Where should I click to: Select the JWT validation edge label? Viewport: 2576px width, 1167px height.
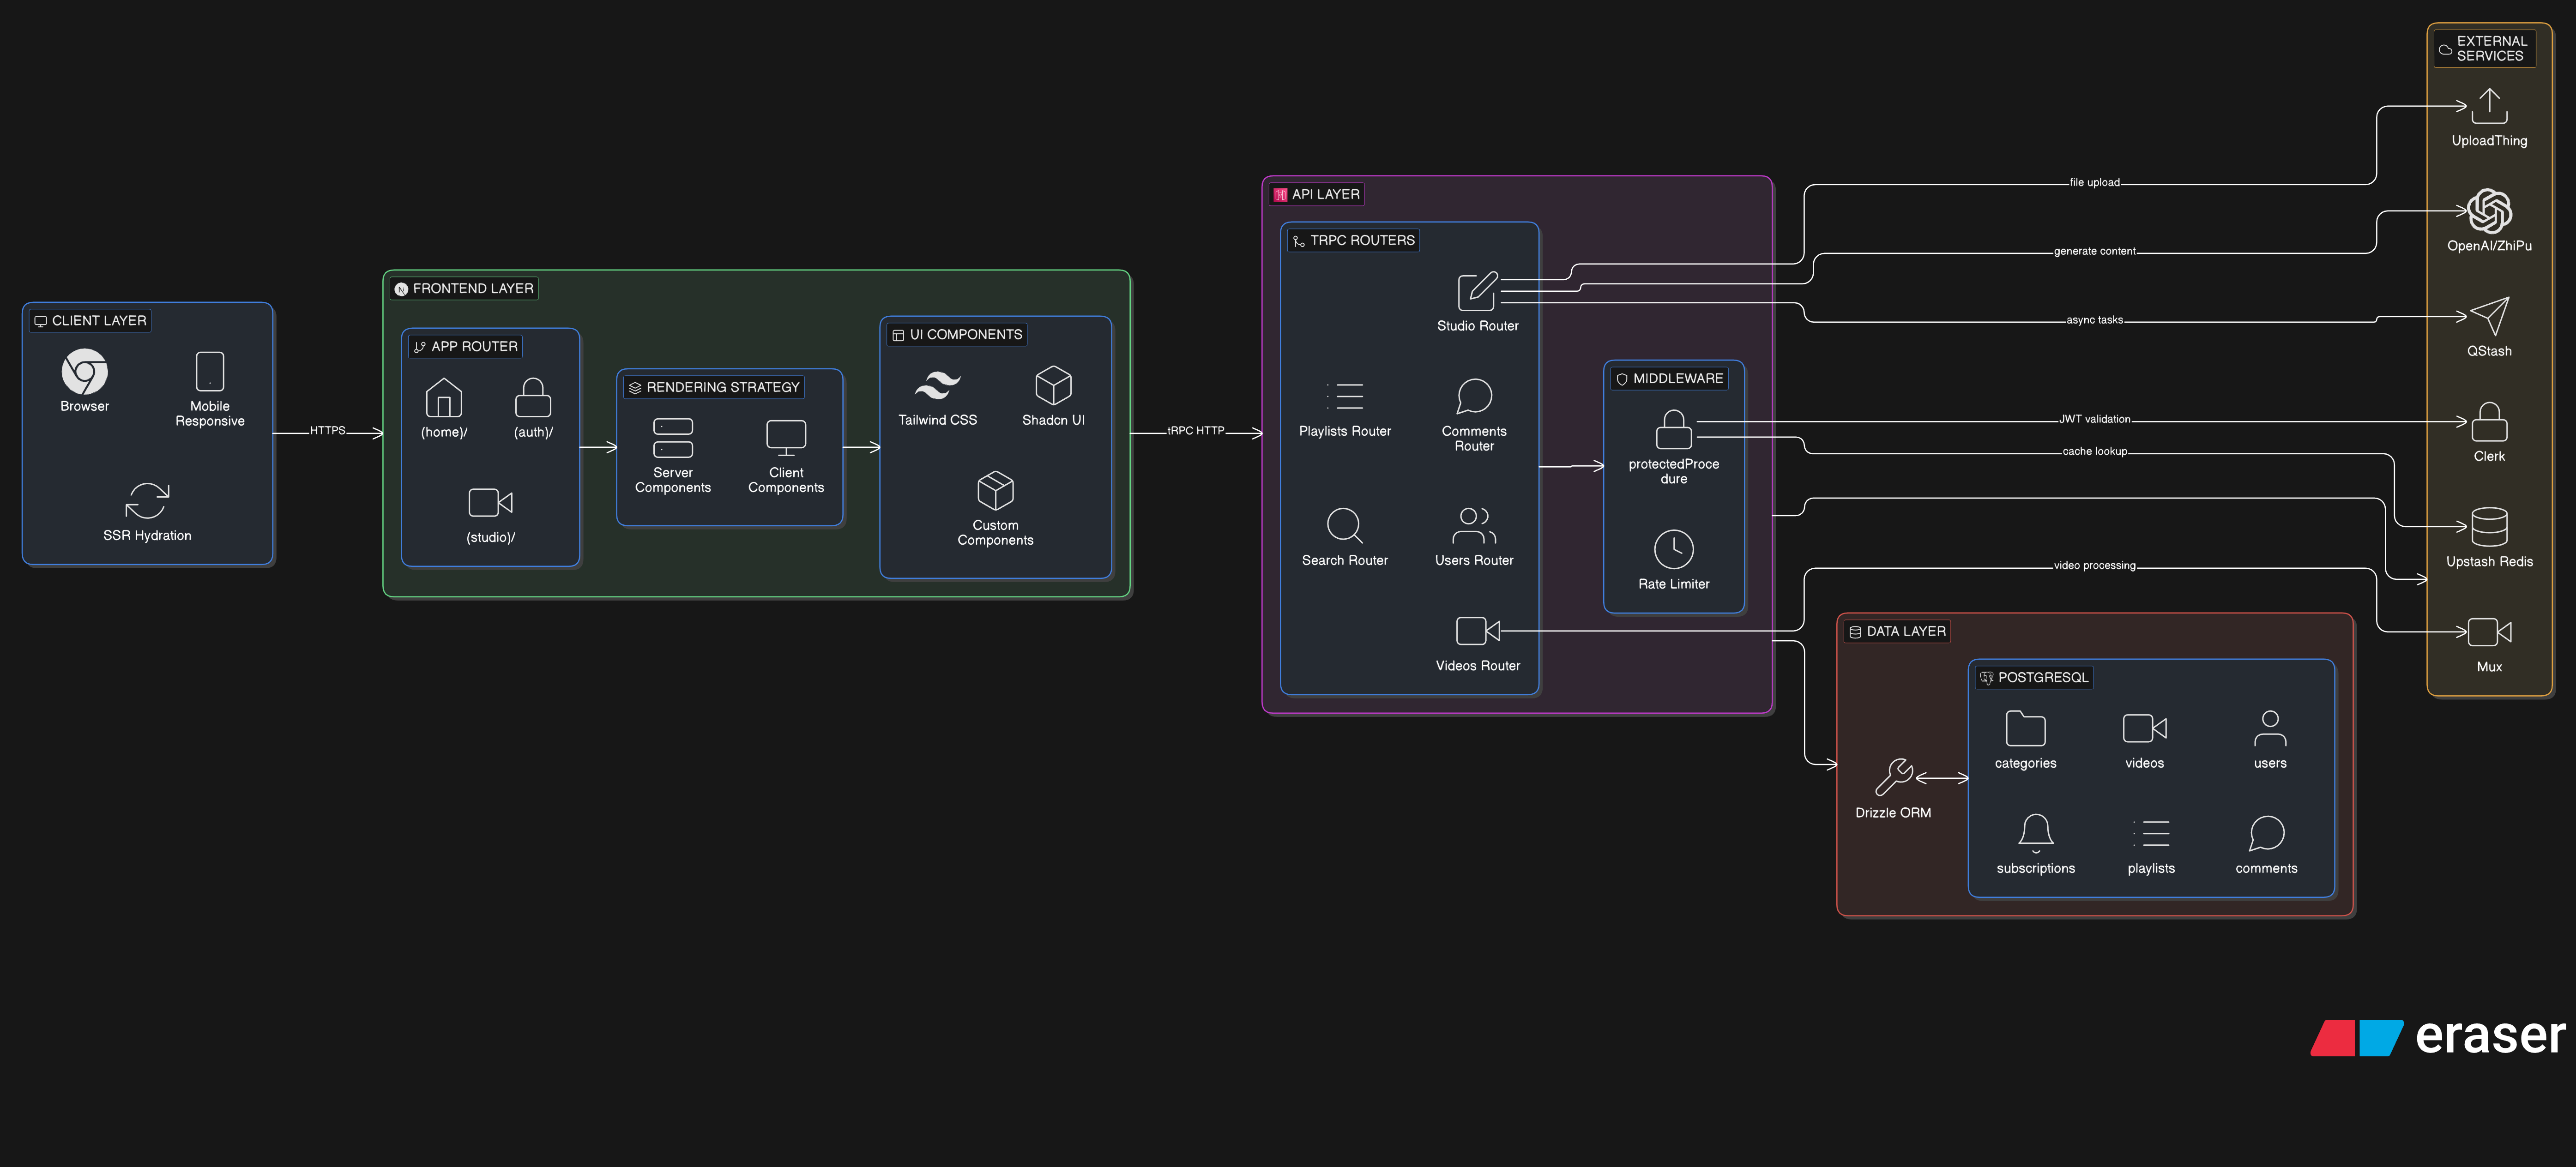coord(2095,420)
